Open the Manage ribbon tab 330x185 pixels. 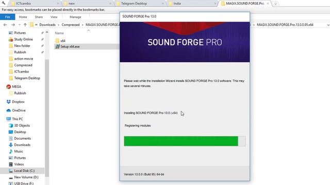pyautogui.click(x=75, y=17)
